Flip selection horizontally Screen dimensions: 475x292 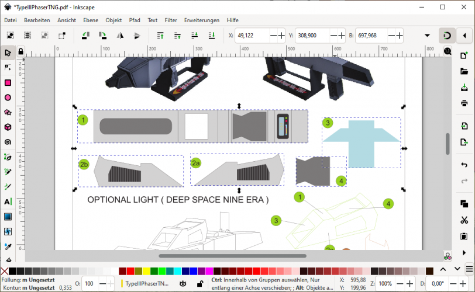120,36
